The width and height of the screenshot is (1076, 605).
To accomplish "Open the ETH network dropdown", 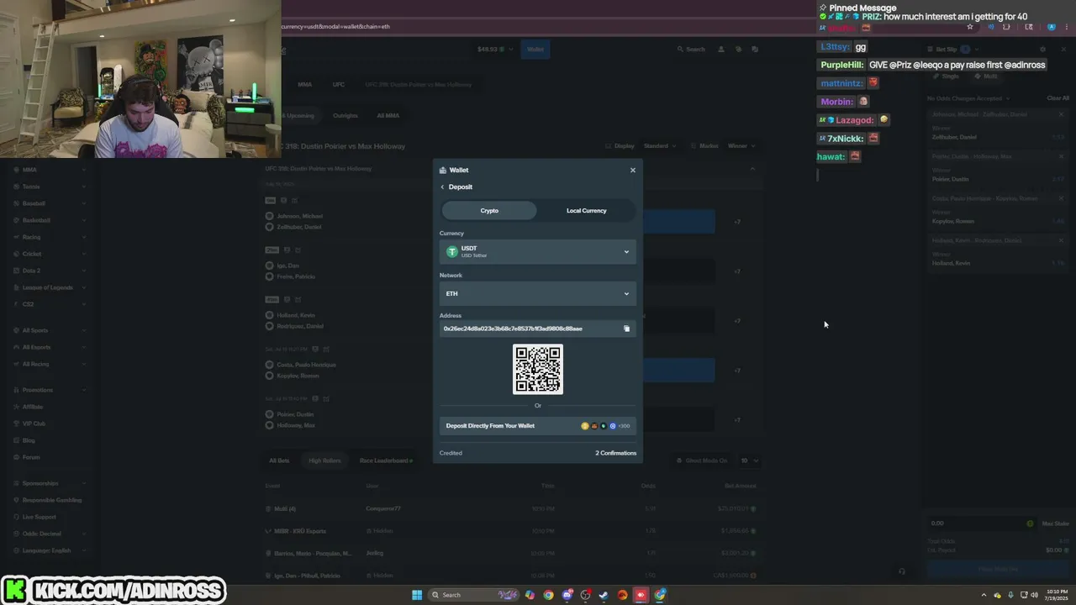I will tap(538, 293).
